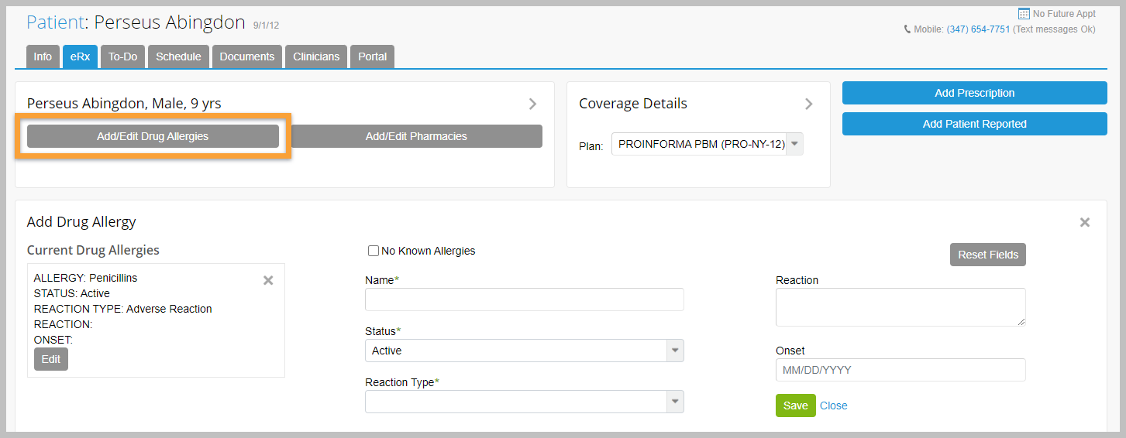Viewport: 1126px width, 438px height.
Task: Open the Documents tab
Action: (x=246, y=56)
